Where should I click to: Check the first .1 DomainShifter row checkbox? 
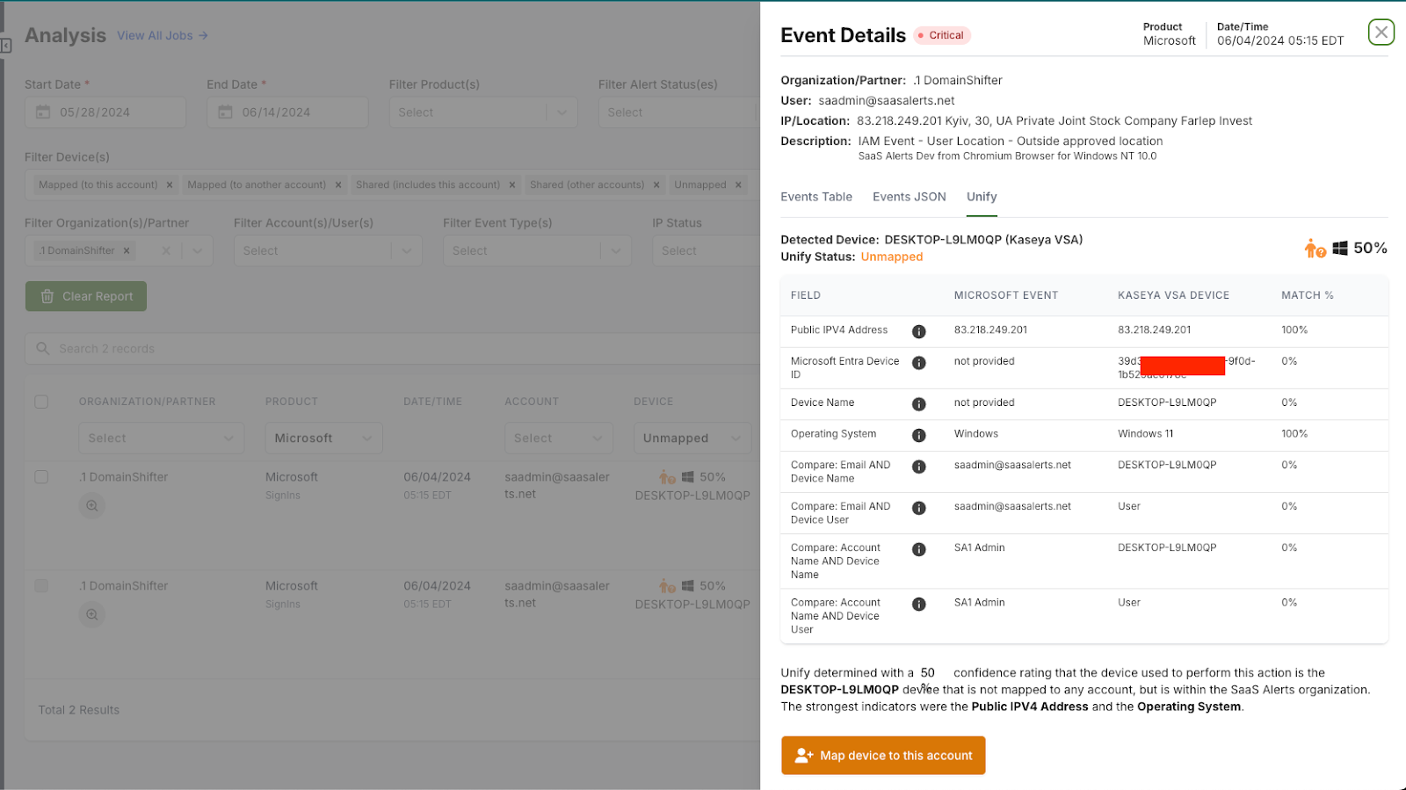41,476
